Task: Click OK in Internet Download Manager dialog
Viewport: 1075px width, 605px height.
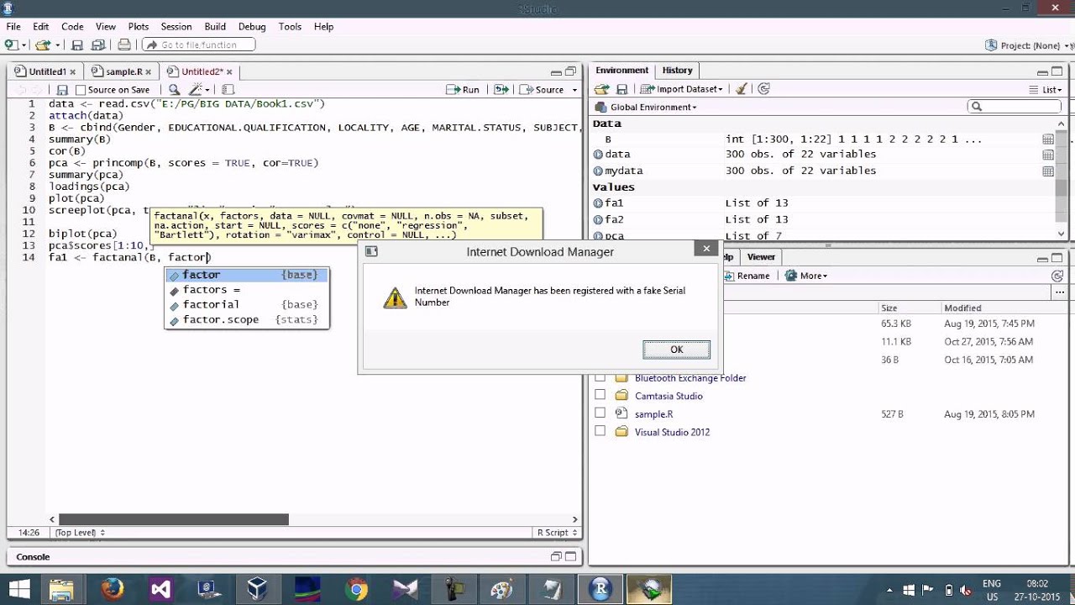Action: [x=676, y=350]
